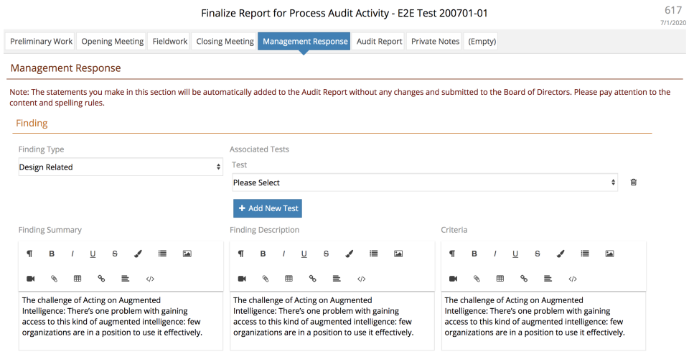Viewport: 689px width, 362px height.
Task: Insert table in Criteria editor
Action: point(500,279)
